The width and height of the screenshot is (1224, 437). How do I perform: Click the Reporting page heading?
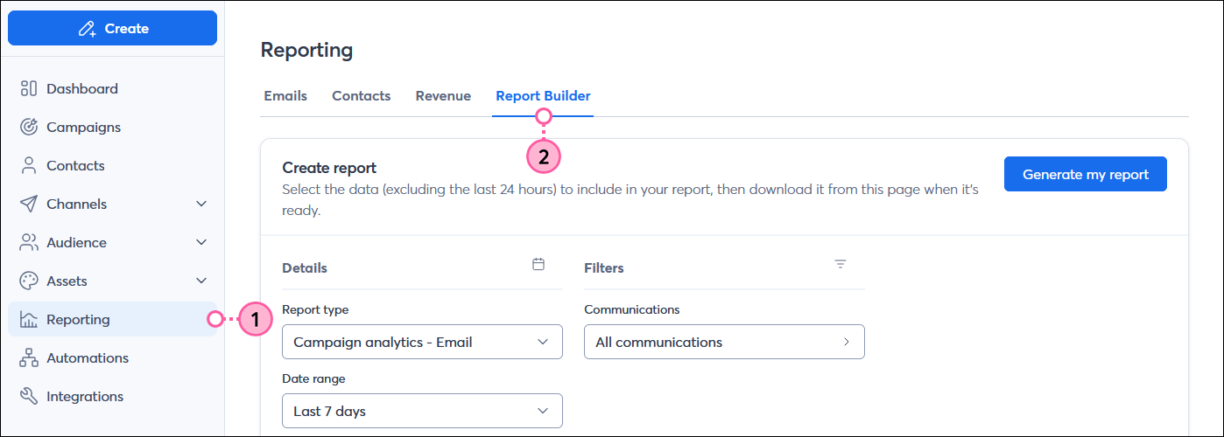click(306, 50)
